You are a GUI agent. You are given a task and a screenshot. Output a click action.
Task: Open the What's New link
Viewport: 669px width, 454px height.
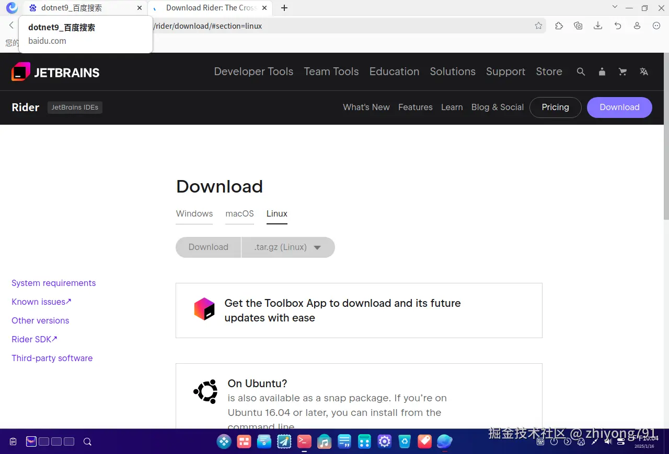point(366,107)
